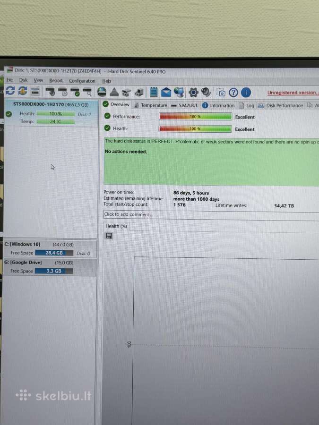
Task: Click the green check icon beside Performance
Action: click(107, 116)
